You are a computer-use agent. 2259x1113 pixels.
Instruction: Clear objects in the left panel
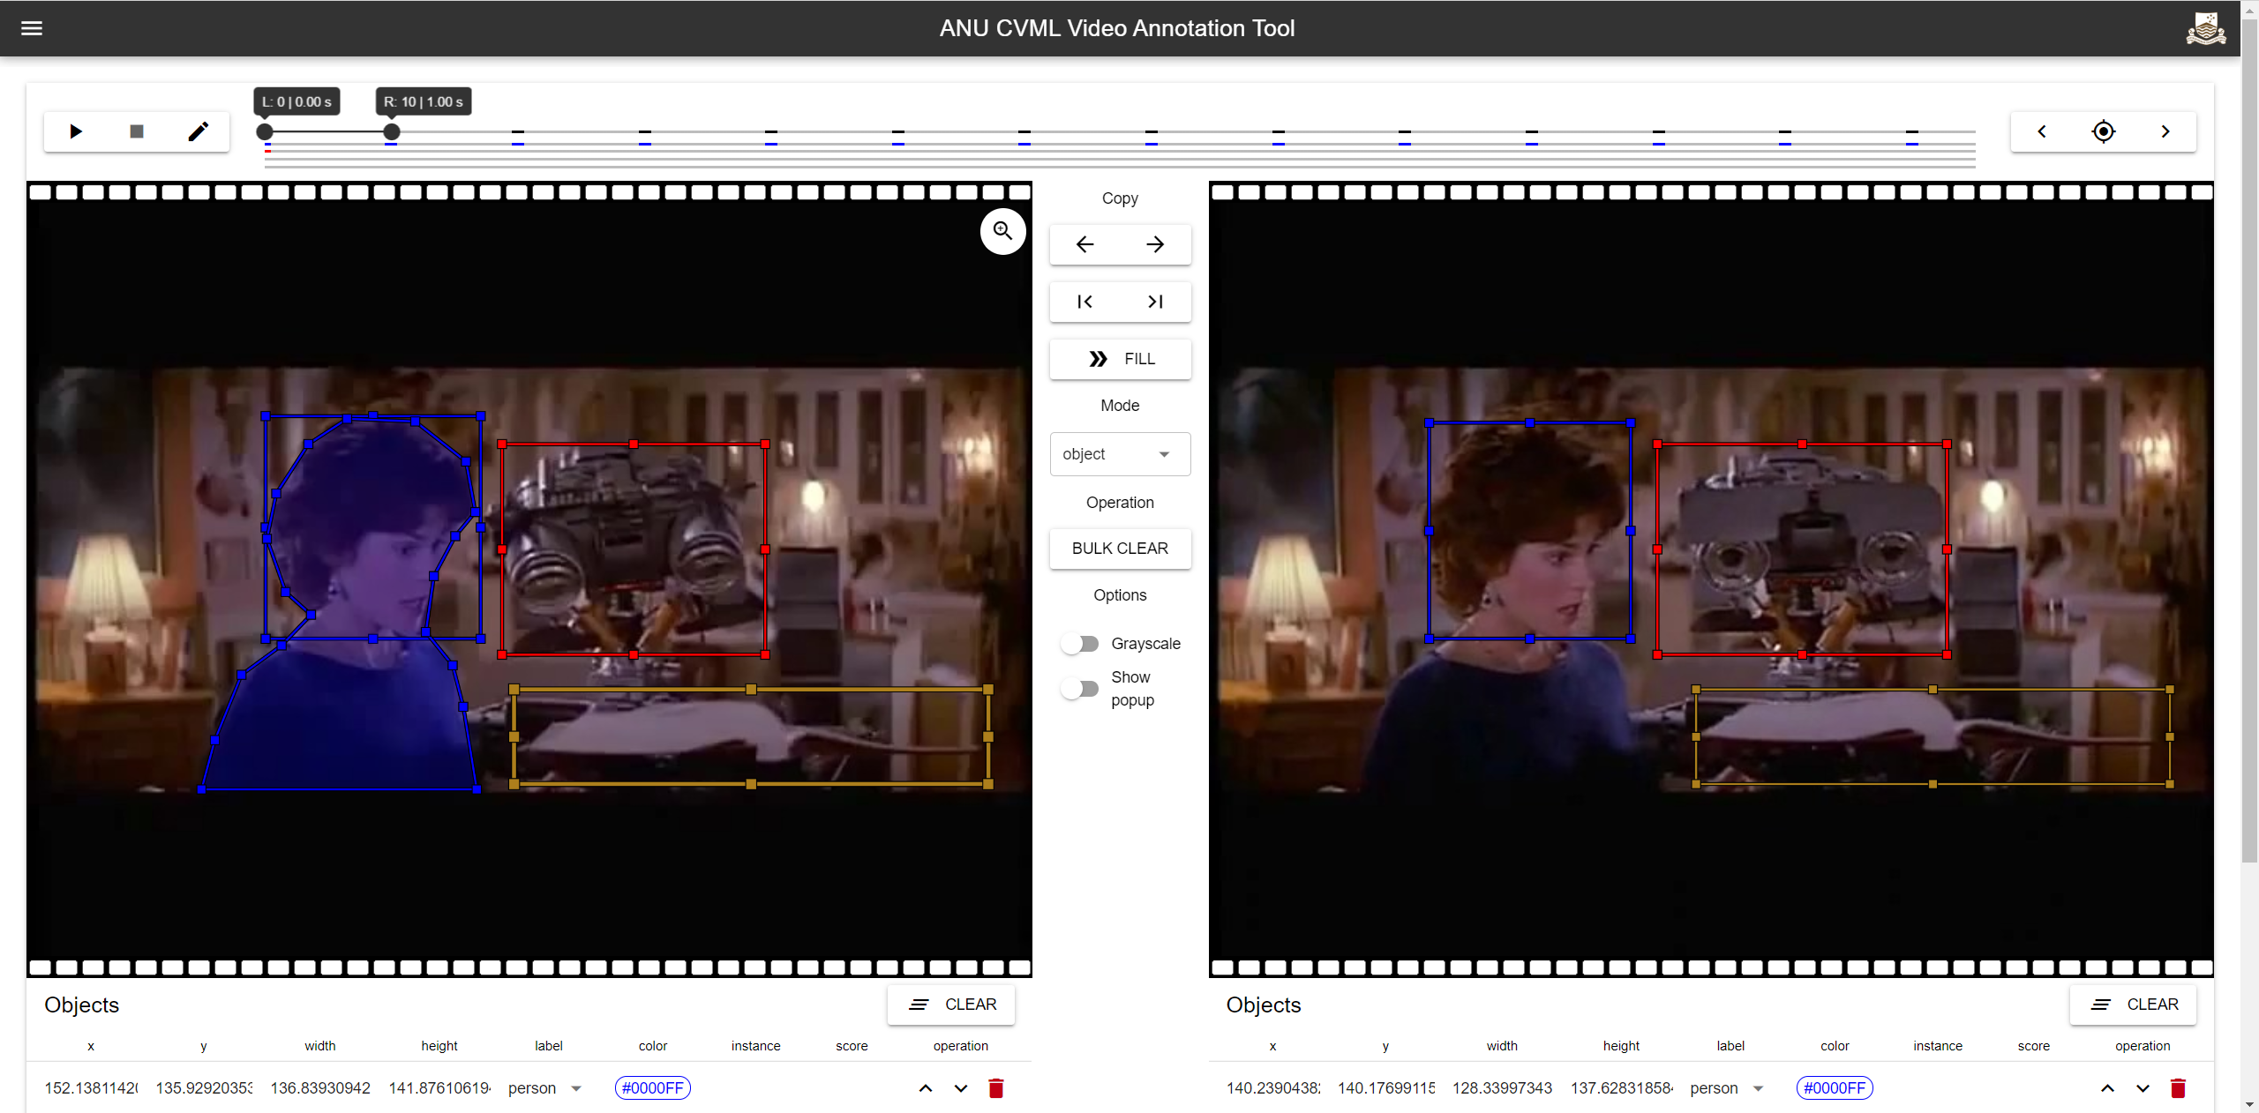click(951, 1005)
